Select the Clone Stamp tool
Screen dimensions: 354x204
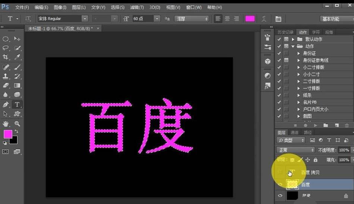(x=6, y=76)
